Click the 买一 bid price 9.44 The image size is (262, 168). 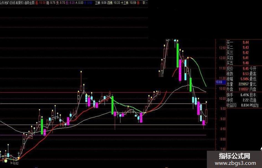coord(246,42)
